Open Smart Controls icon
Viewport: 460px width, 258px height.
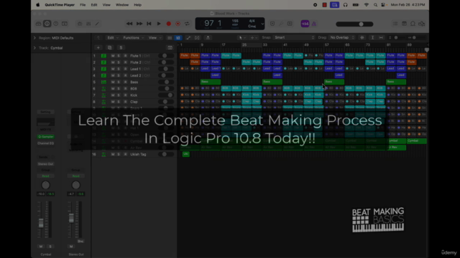point(80,24)
